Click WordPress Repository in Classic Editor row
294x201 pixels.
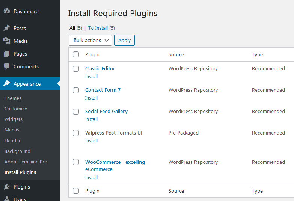click(193, 68)
